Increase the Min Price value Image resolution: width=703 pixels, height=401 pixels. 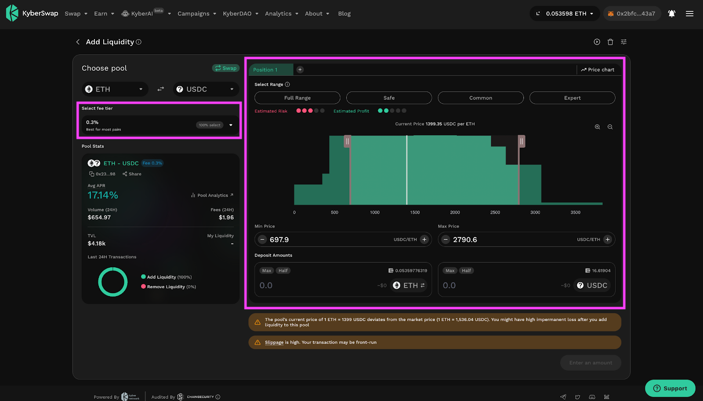click(424, 240)
